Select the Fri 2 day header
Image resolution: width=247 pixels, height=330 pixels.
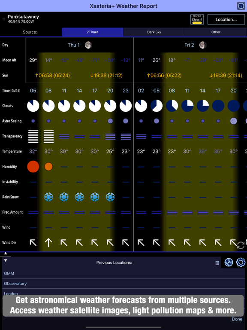(x=196, y=45)
